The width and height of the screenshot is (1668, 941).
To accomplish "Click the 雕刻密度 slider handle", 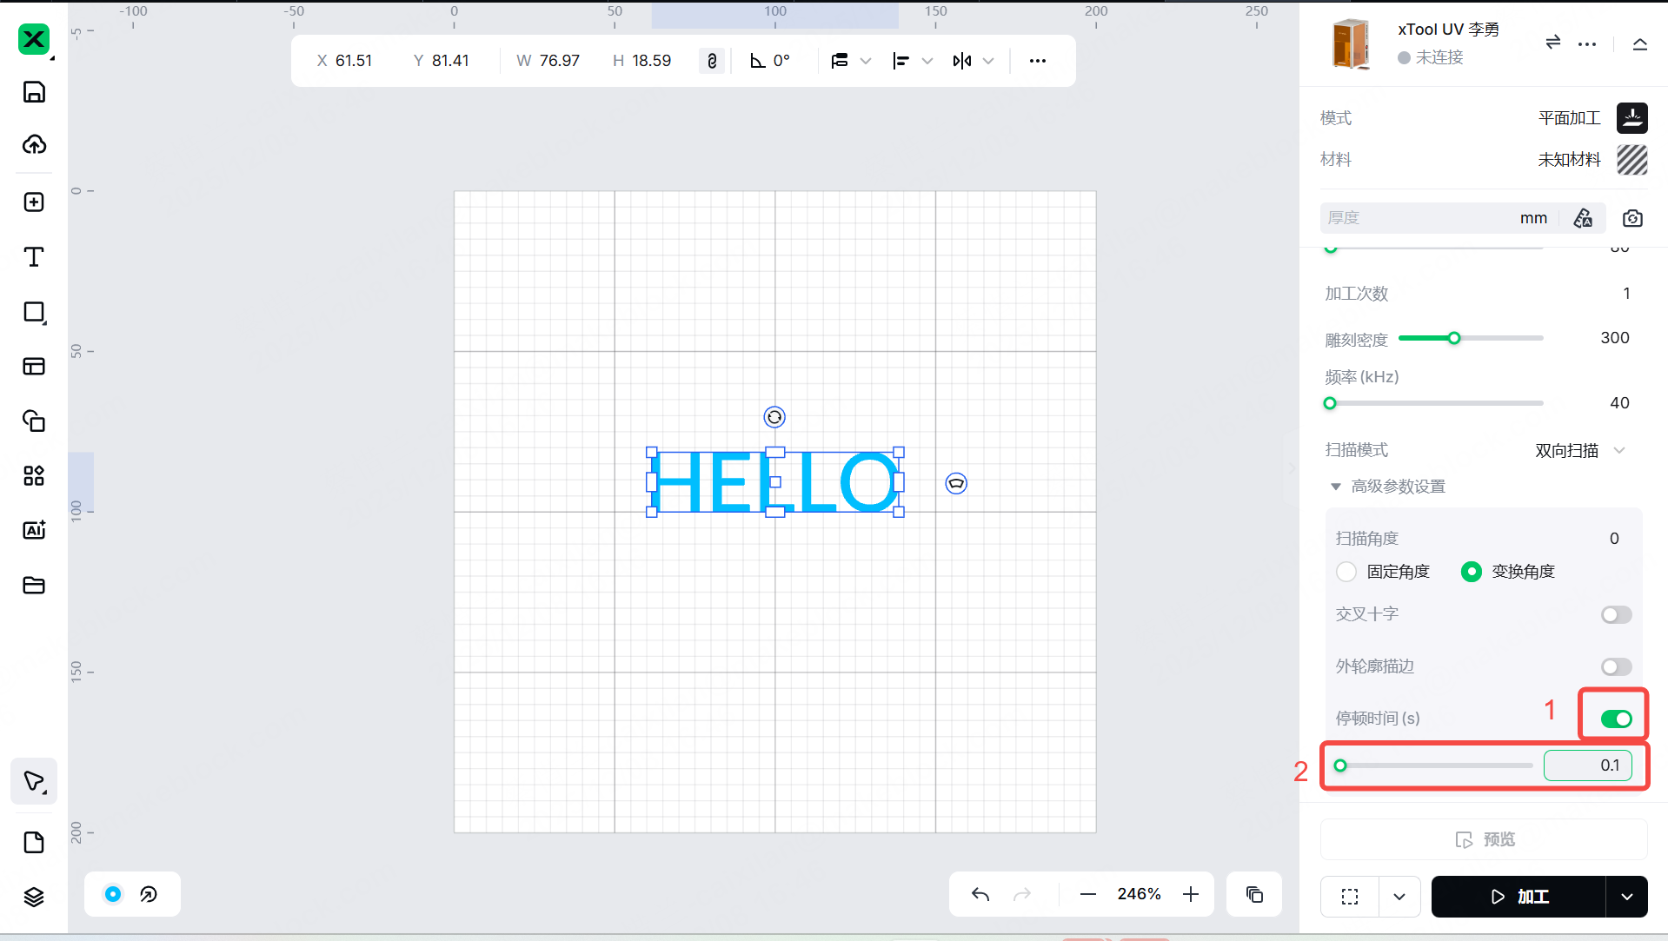I will pos(1454,338).
